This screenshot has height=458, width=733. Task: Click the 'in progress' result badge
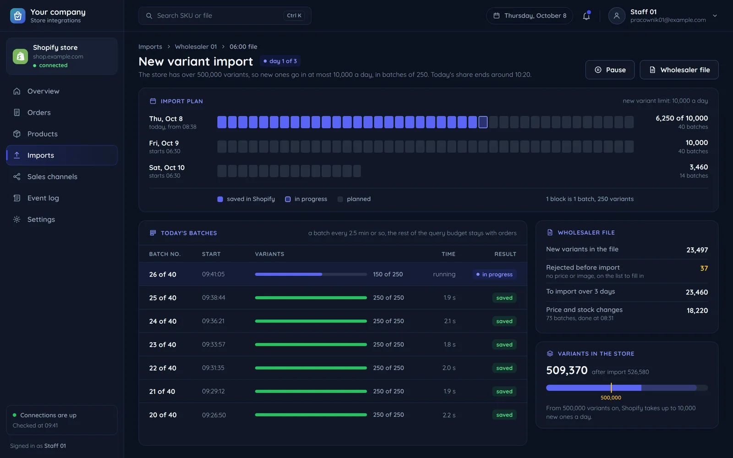pyautogui.click(x=494, y=274)
